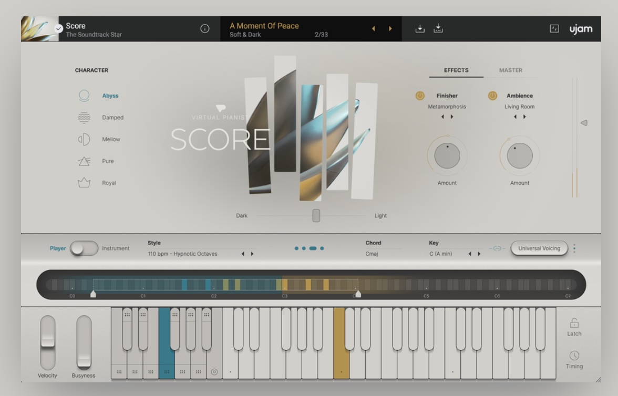618x396 pixels.
Task: Select next Ambience mode arrow
Action: [524, 117]
